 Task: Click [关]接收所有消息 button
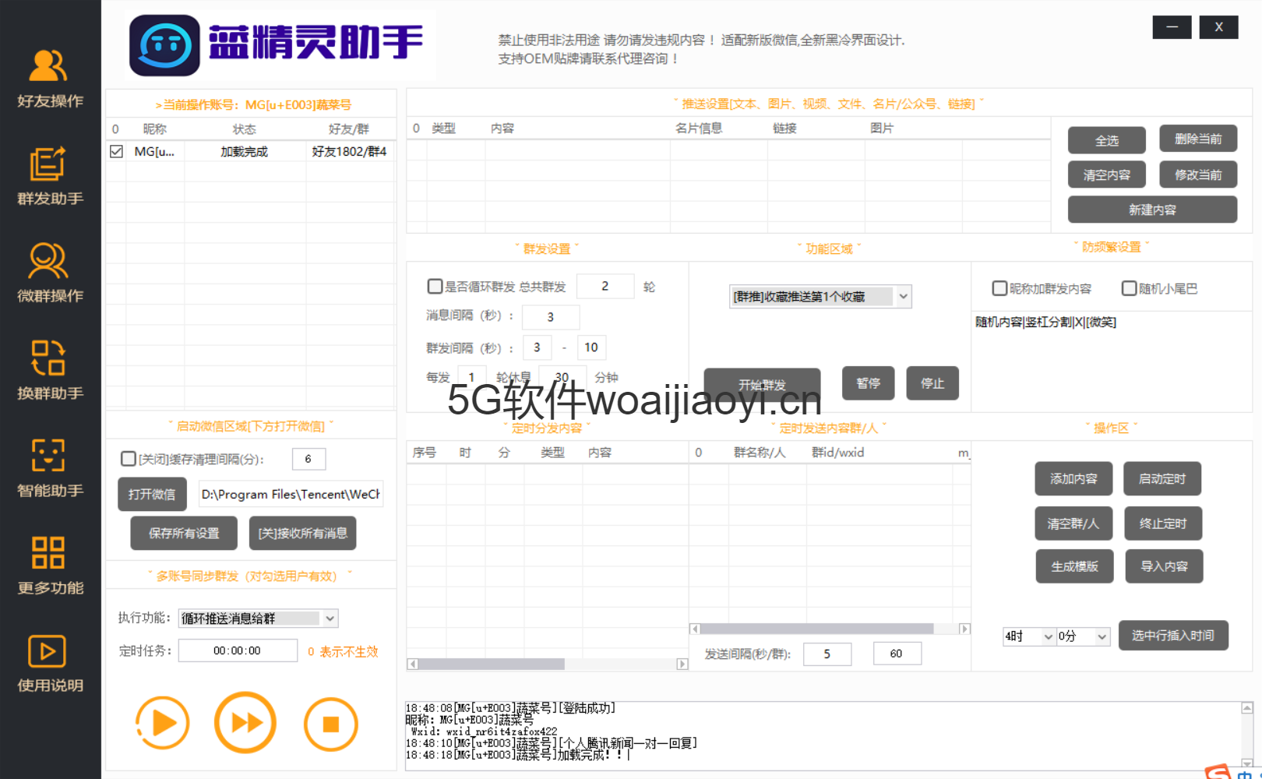point(303,533)
